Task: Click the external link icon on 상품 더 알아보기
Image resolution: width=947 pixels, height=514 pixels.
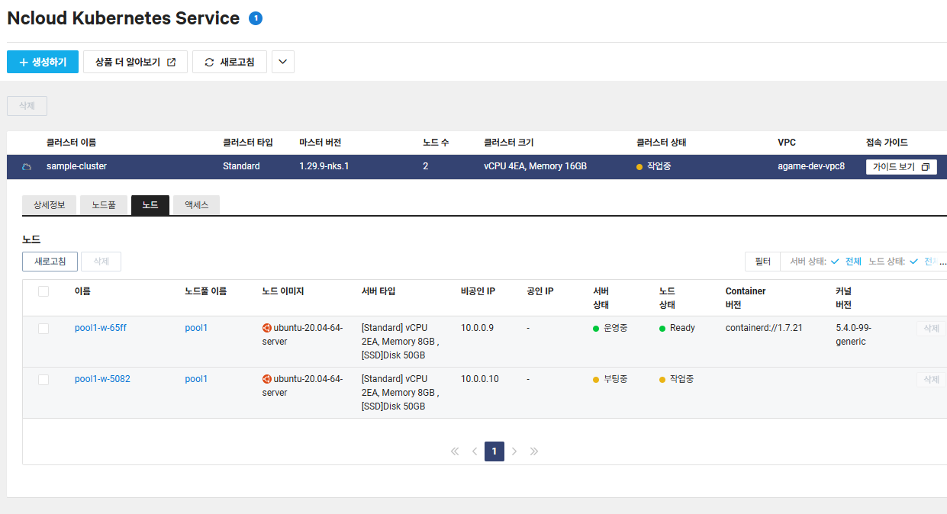Action: (172, 63)
